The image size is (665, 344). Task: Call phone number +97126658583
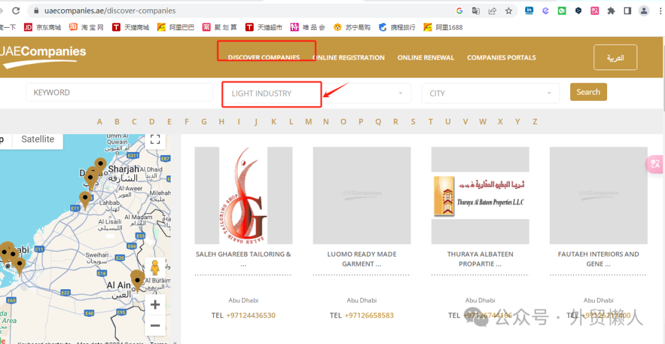point(369,315)
